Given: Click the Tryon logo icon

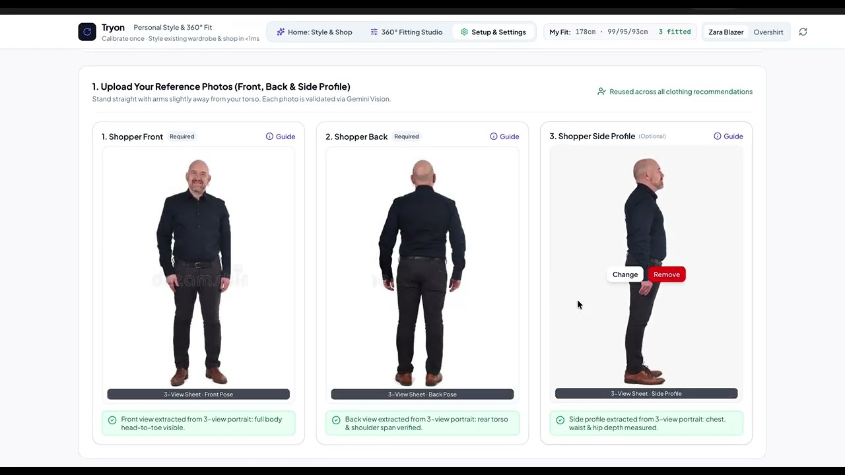Looking at the screenshot, I should [x=87, y=32].
